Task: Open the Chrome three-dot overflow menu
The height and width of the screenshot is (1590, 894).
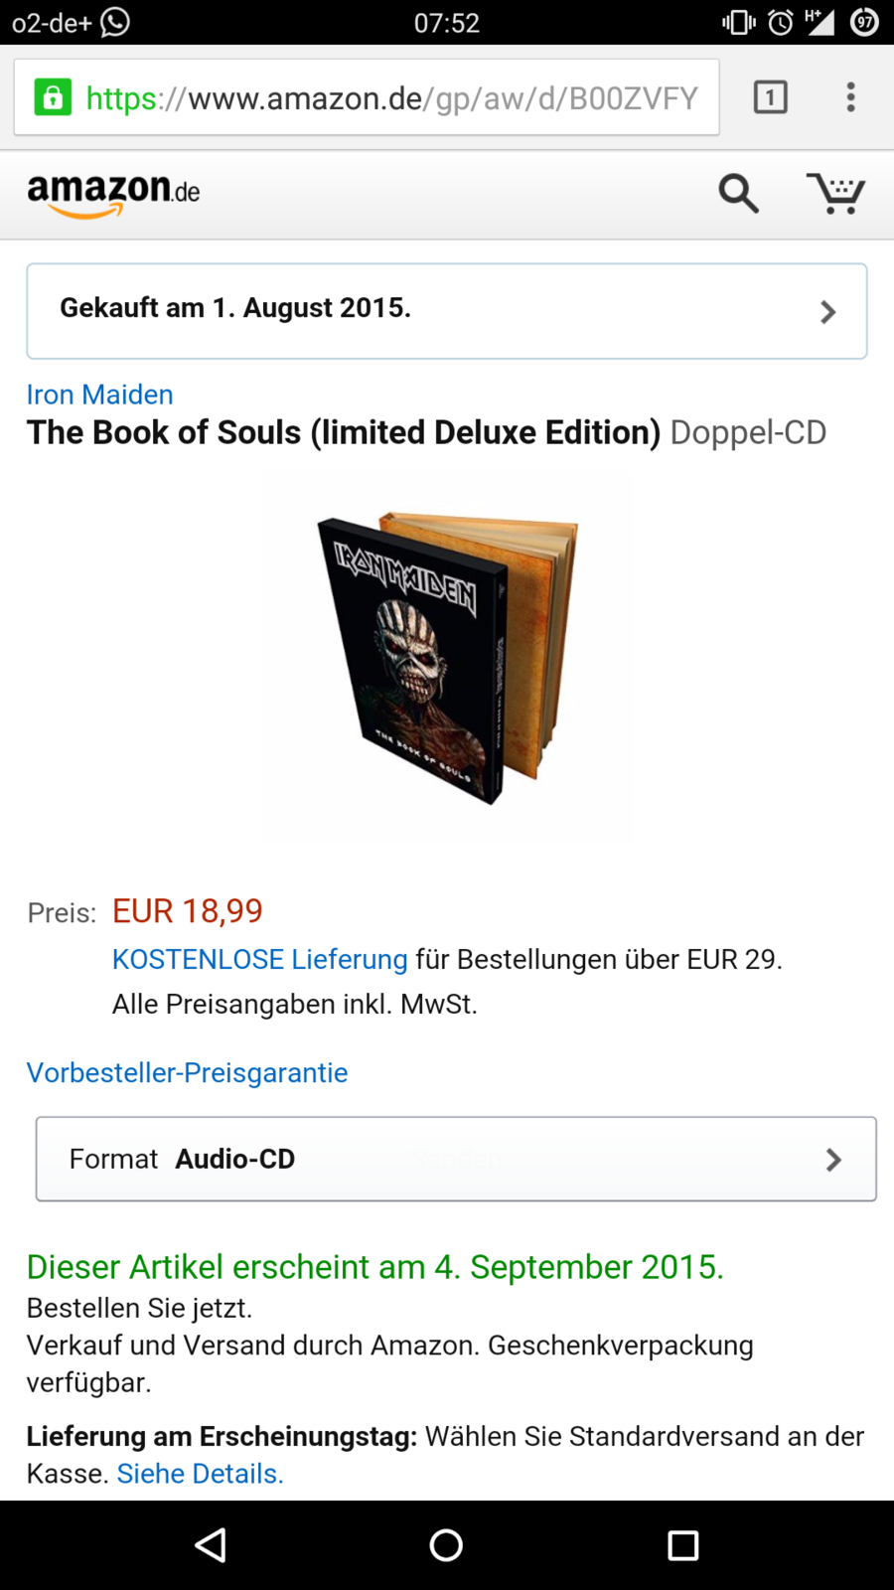Action: click(850, 97)
